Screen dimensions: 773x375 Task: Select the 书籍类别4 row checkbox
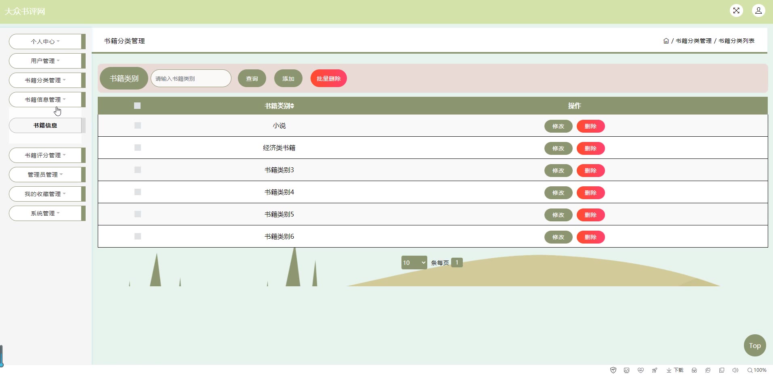(x=138, y=192)
